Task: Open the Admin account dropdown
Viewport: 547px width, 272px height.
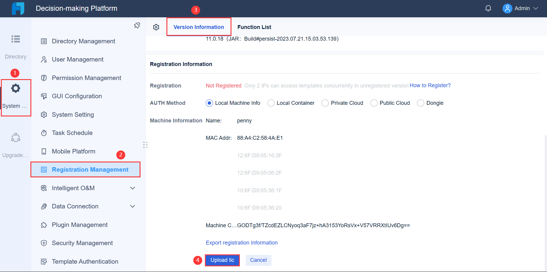Action: 521,8
